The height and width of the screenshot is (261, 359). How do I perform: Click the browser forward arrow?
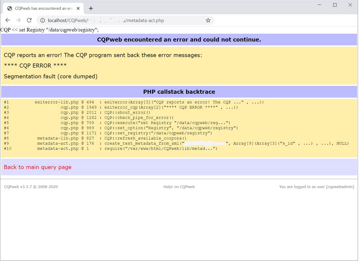(x=18, y=20)
